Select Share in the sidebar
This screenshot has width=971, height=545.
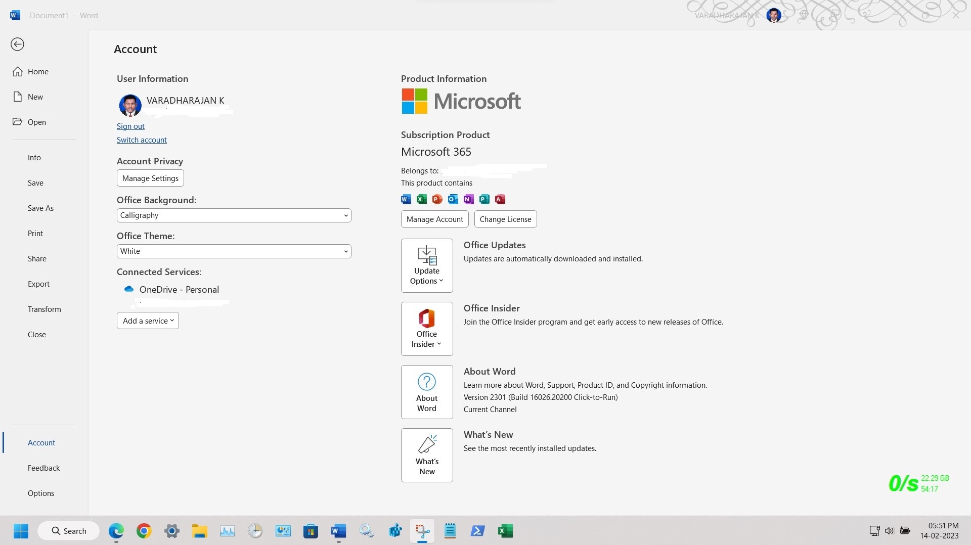click(37, 259)
